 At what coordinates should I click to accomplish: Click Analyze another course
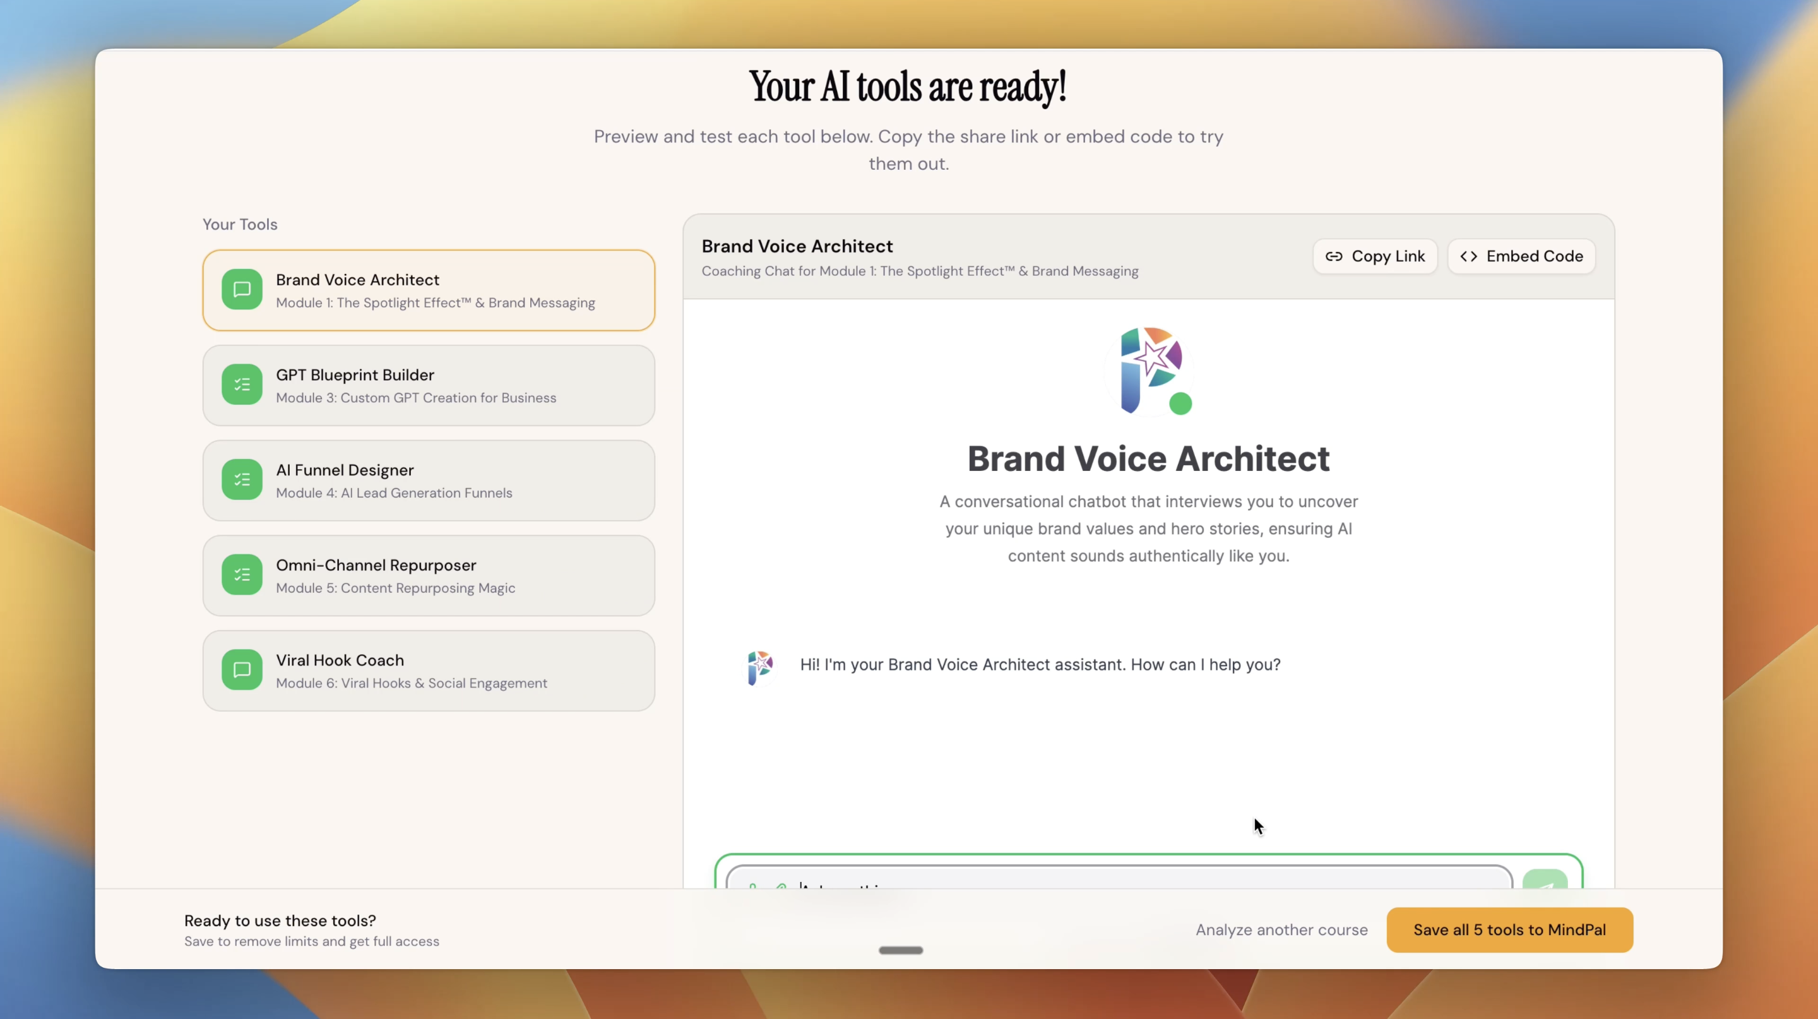pos(1281,929)
